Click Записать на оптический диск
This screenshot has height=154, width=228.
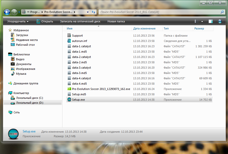[80, 21]
